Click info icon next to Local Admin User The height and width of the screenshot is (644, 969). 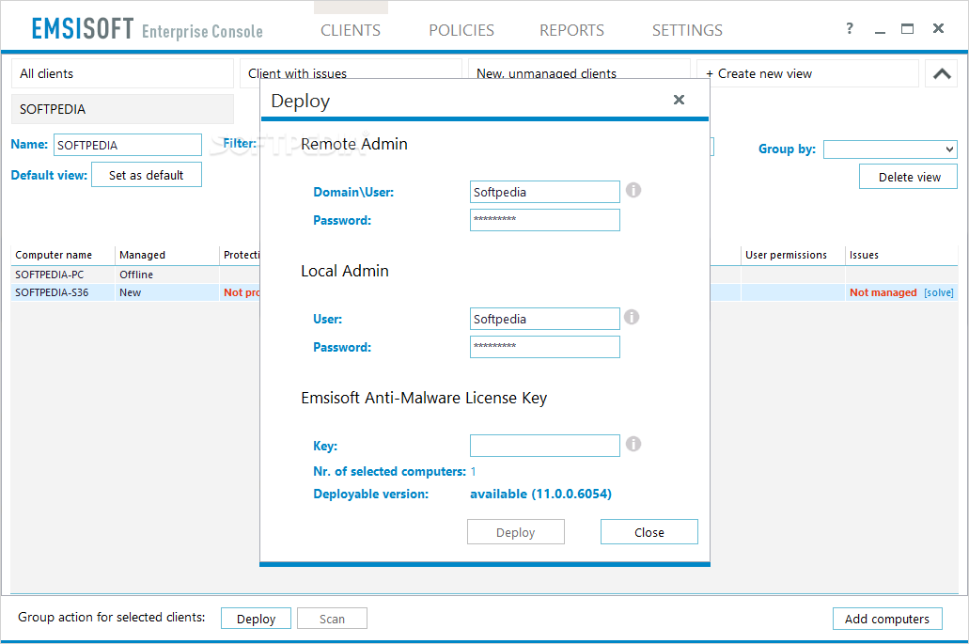[x=632, y=317]
